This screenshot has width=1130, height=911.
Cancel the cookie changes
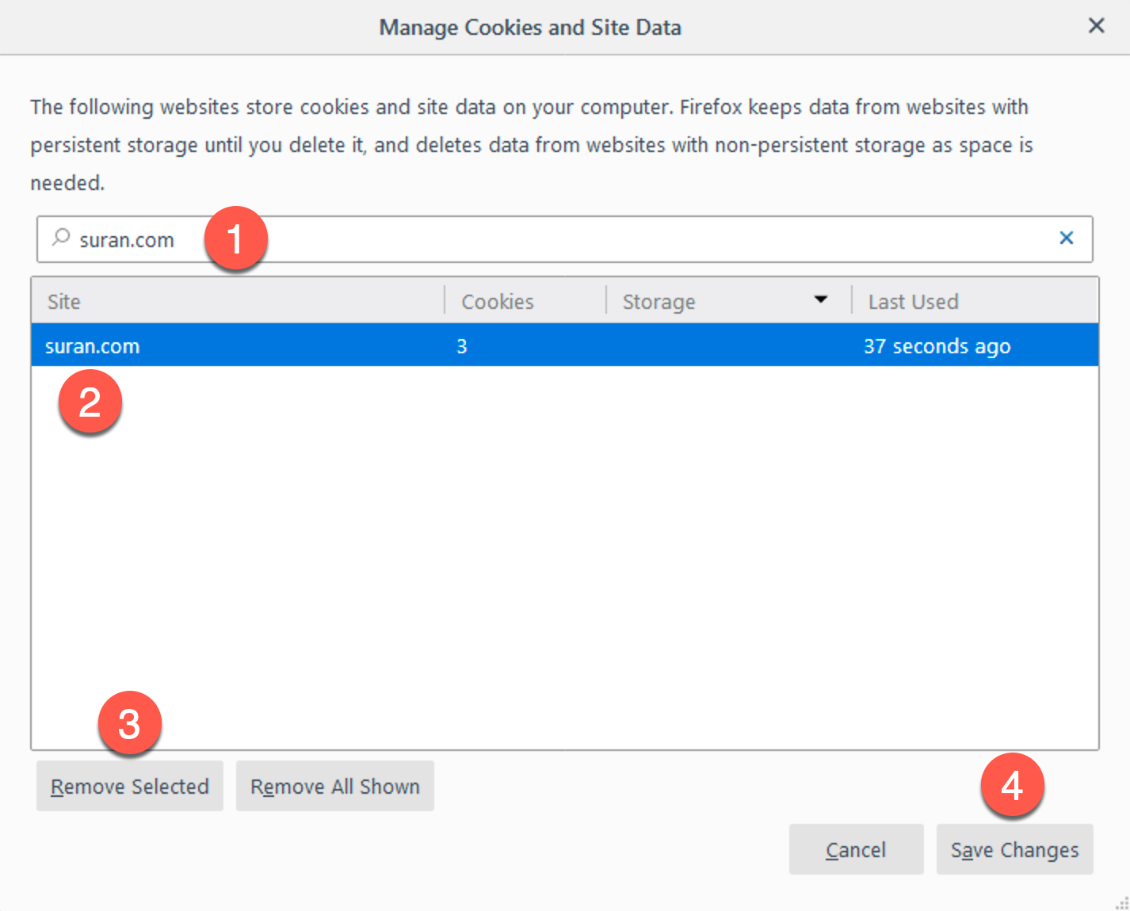(856, 849)
